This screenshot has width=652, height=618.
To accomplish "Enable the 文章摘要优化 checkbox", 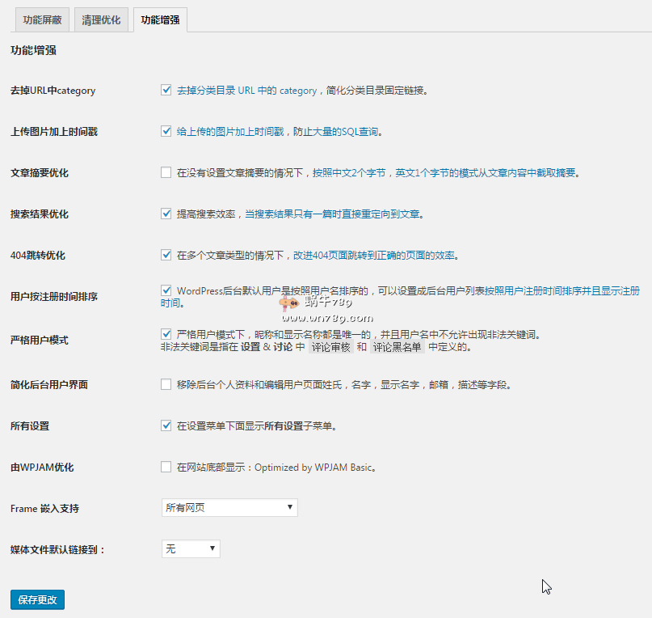I will (166, 172).
